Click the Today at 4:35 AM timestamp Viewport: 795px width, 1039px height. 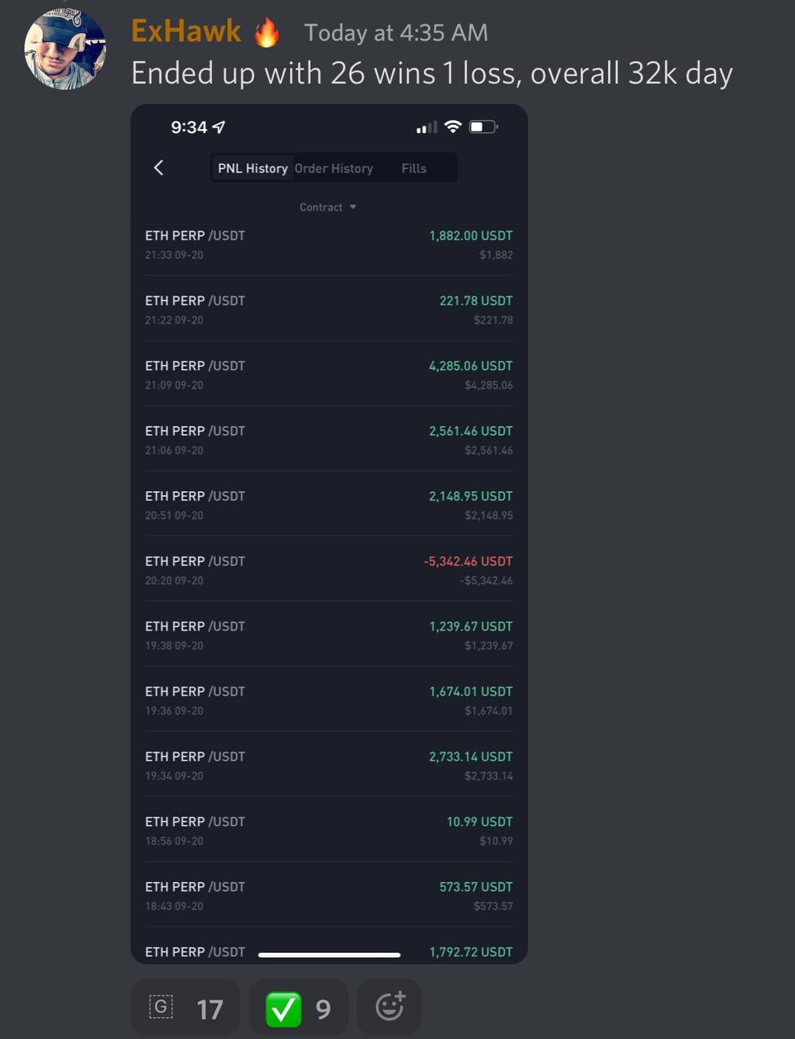396,32
